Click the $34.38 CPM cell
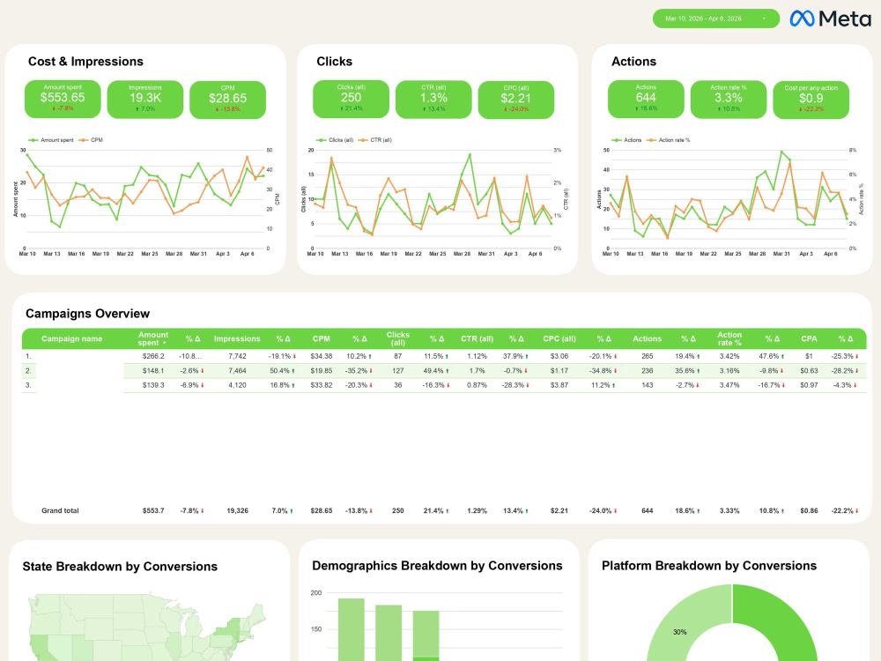Viewport: 881px width, 661px height. 322,356
